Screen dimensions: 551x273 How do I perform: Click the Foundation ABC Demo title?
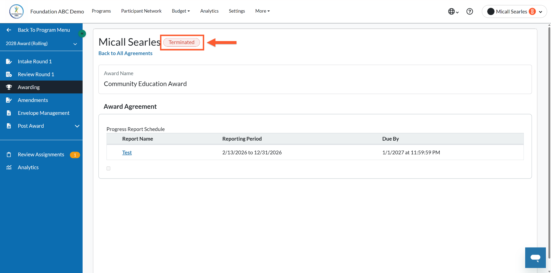tap(57, 12)
